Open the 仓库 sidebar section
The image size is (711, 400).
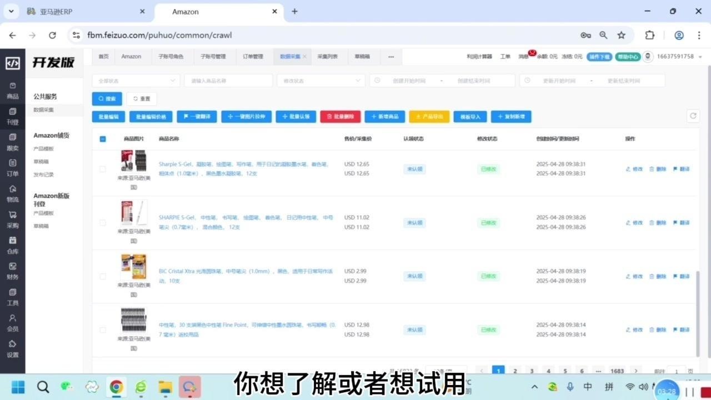pos(12,246)
